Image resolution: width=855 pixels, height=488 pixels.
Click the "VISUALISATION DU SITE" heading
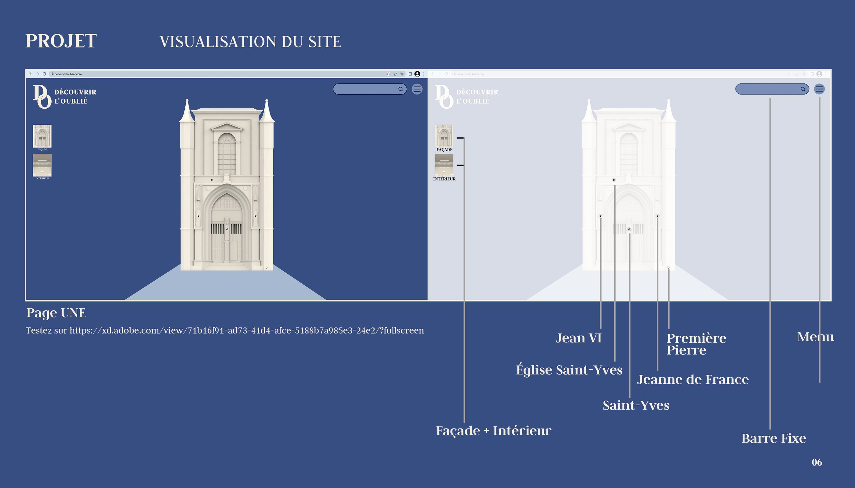[x=250, y=42]
